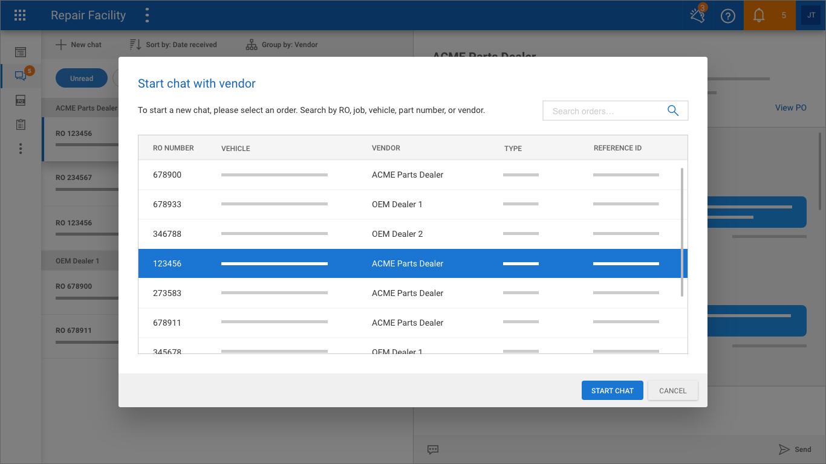The height and width of the screenshot is (464, 826).
Task: Open Group by: Vendor
Action: (282, 45)
